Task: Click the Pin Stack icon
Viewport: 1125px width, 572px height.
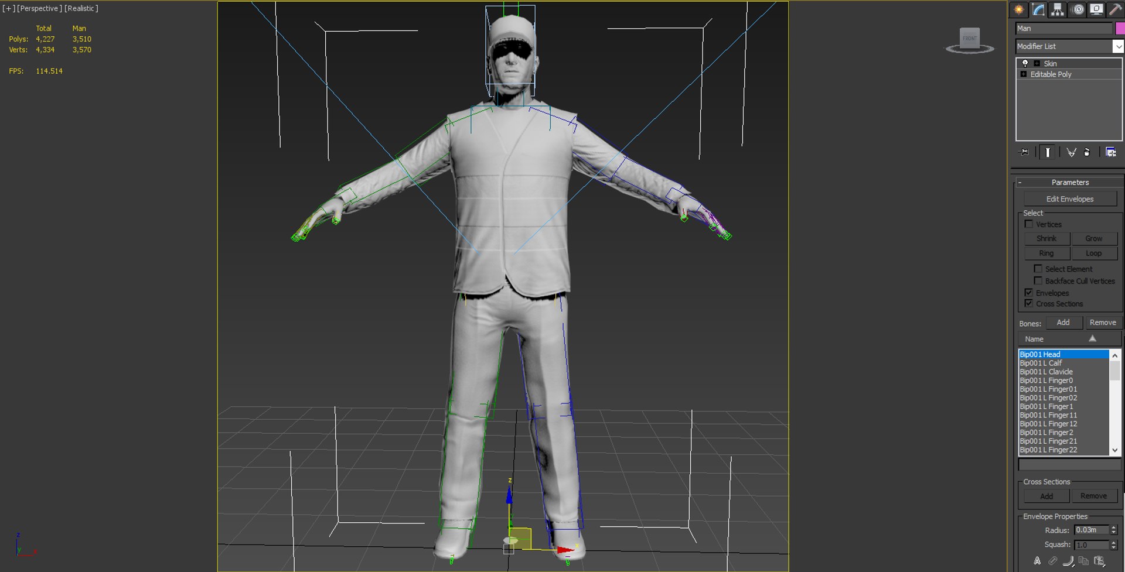Action: [1024, 152]
